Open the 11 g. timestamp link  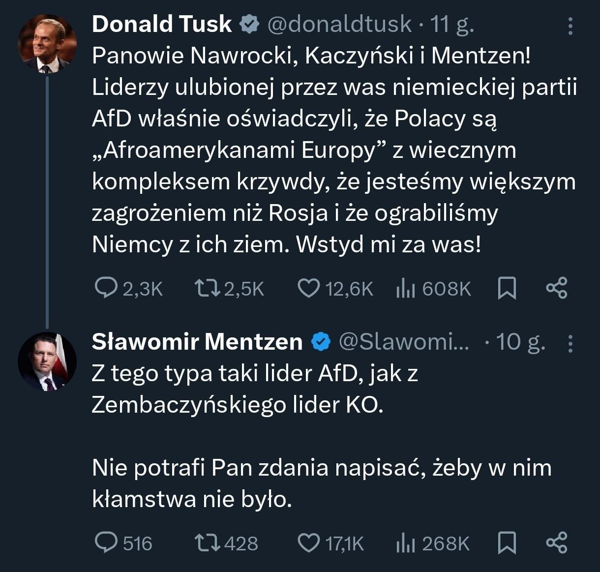coord(452,24)
